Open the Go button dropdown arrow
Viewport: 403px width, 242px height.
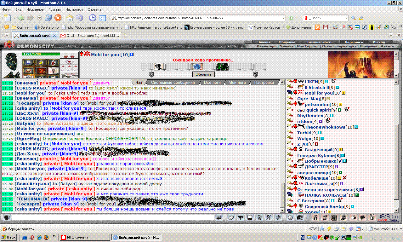[296, 18]
